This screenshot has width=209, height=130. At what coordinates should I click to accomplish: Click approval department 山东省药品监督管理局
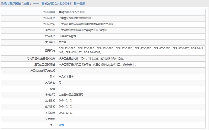(71, 95)
